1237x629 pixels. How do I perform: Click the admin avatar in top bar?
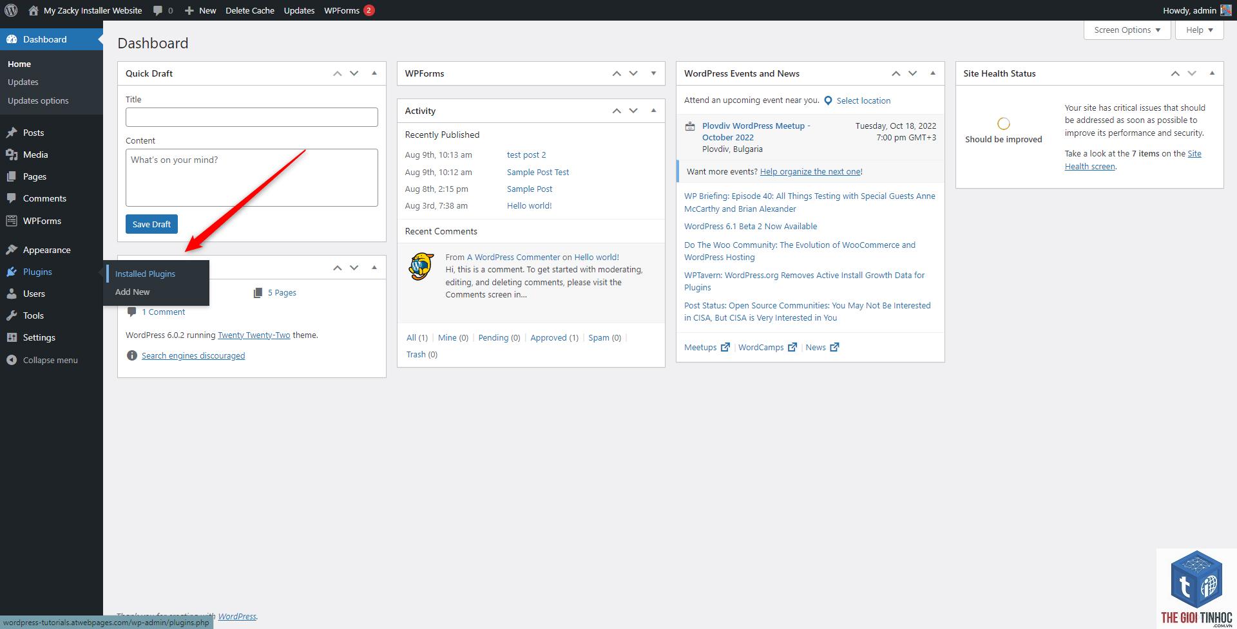[x=1226, y=10]
